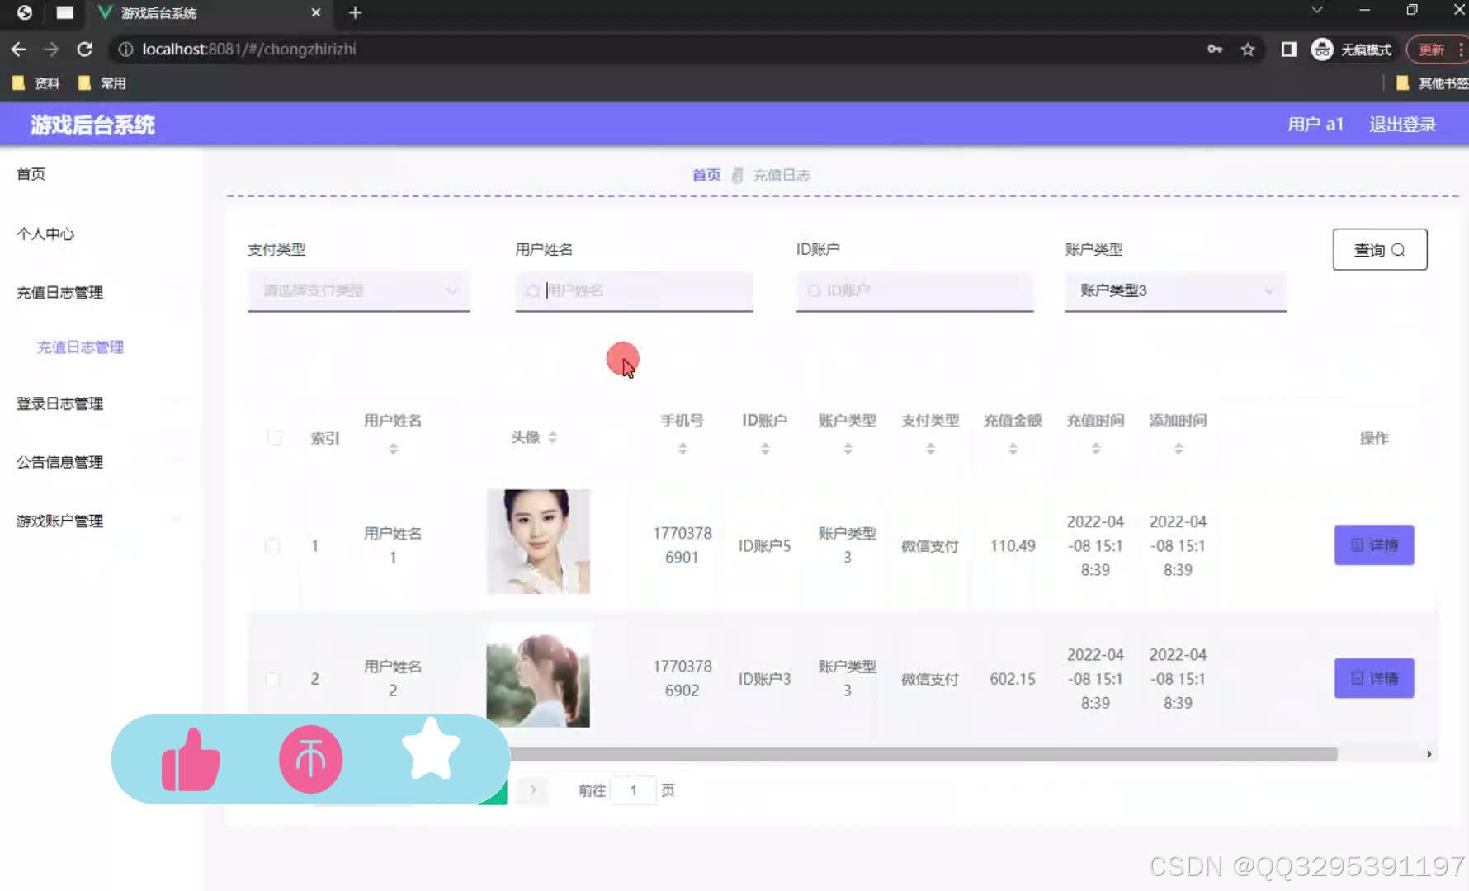Open the 常用 bookmarks folder
The height and width of the screenshot is (891, 1469).
102,83
